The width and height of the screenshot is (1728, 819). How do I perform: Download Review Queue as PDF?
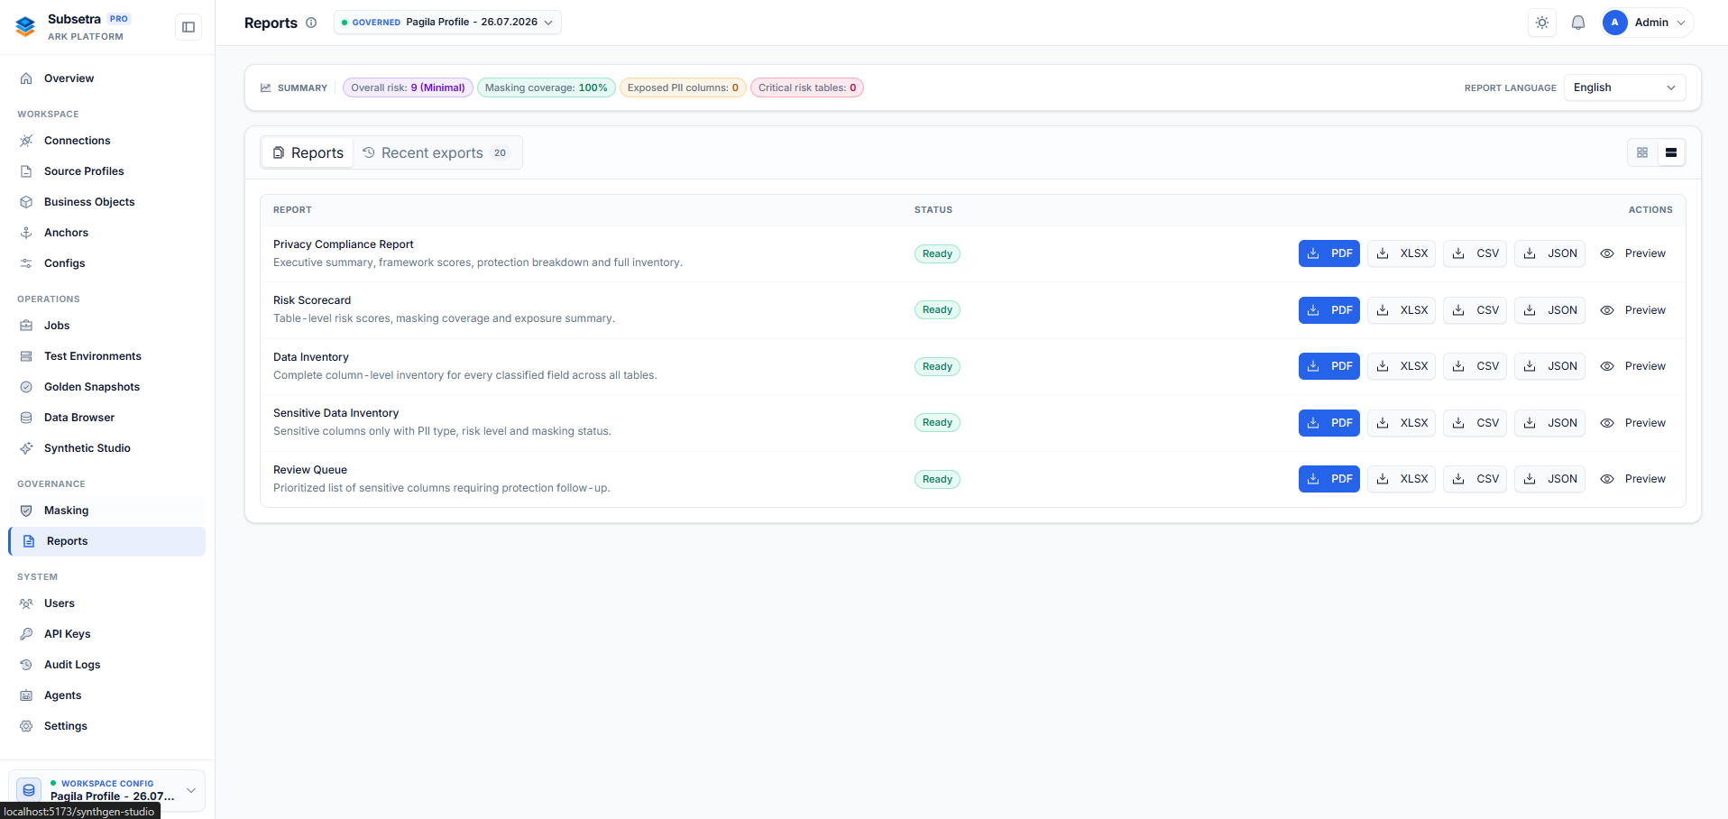[1329, 479]
